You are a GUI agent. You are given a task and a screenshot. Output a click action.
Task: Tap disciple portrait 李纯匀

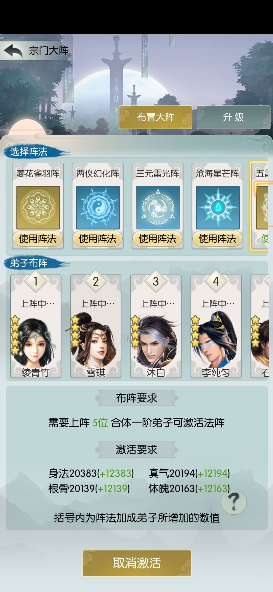(x=216, y=340)
